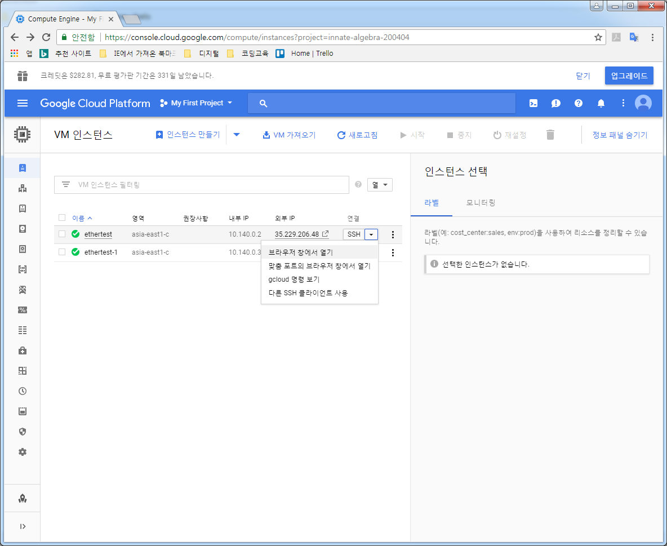This screenshot has height=546, width=667.
Task: Open the Home | Trello bookmark
Action: coord(305,54)
